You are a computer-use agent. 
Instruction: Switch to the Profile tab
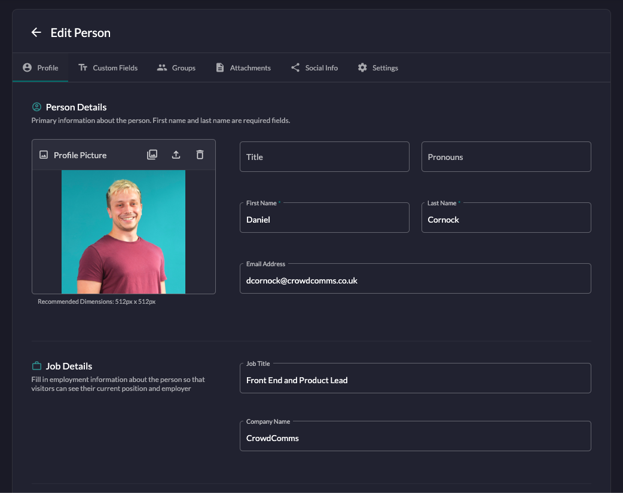point(40,68)
